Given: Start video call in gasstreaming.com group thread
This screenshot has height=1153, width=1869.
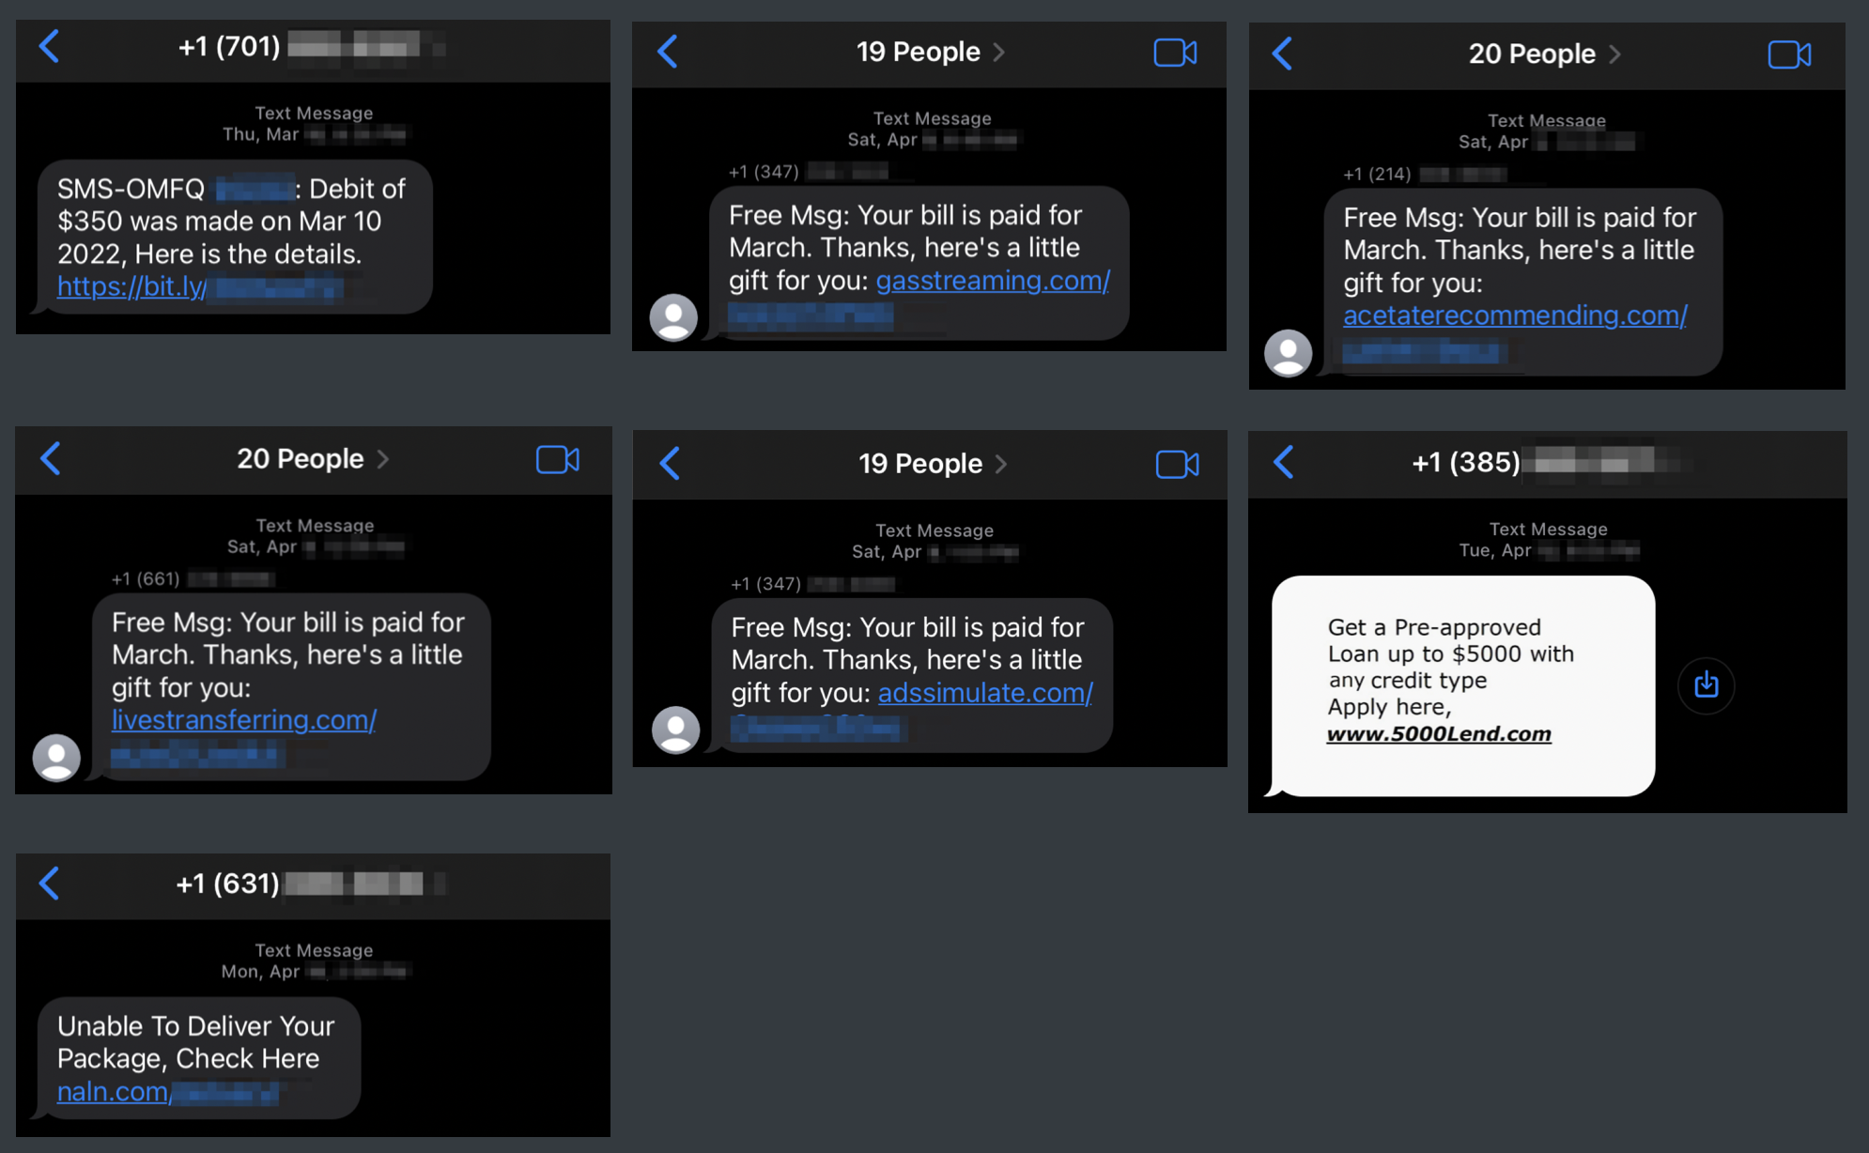Looking at the screenshot, I should pyautogui.click(x=1174, y=53).
